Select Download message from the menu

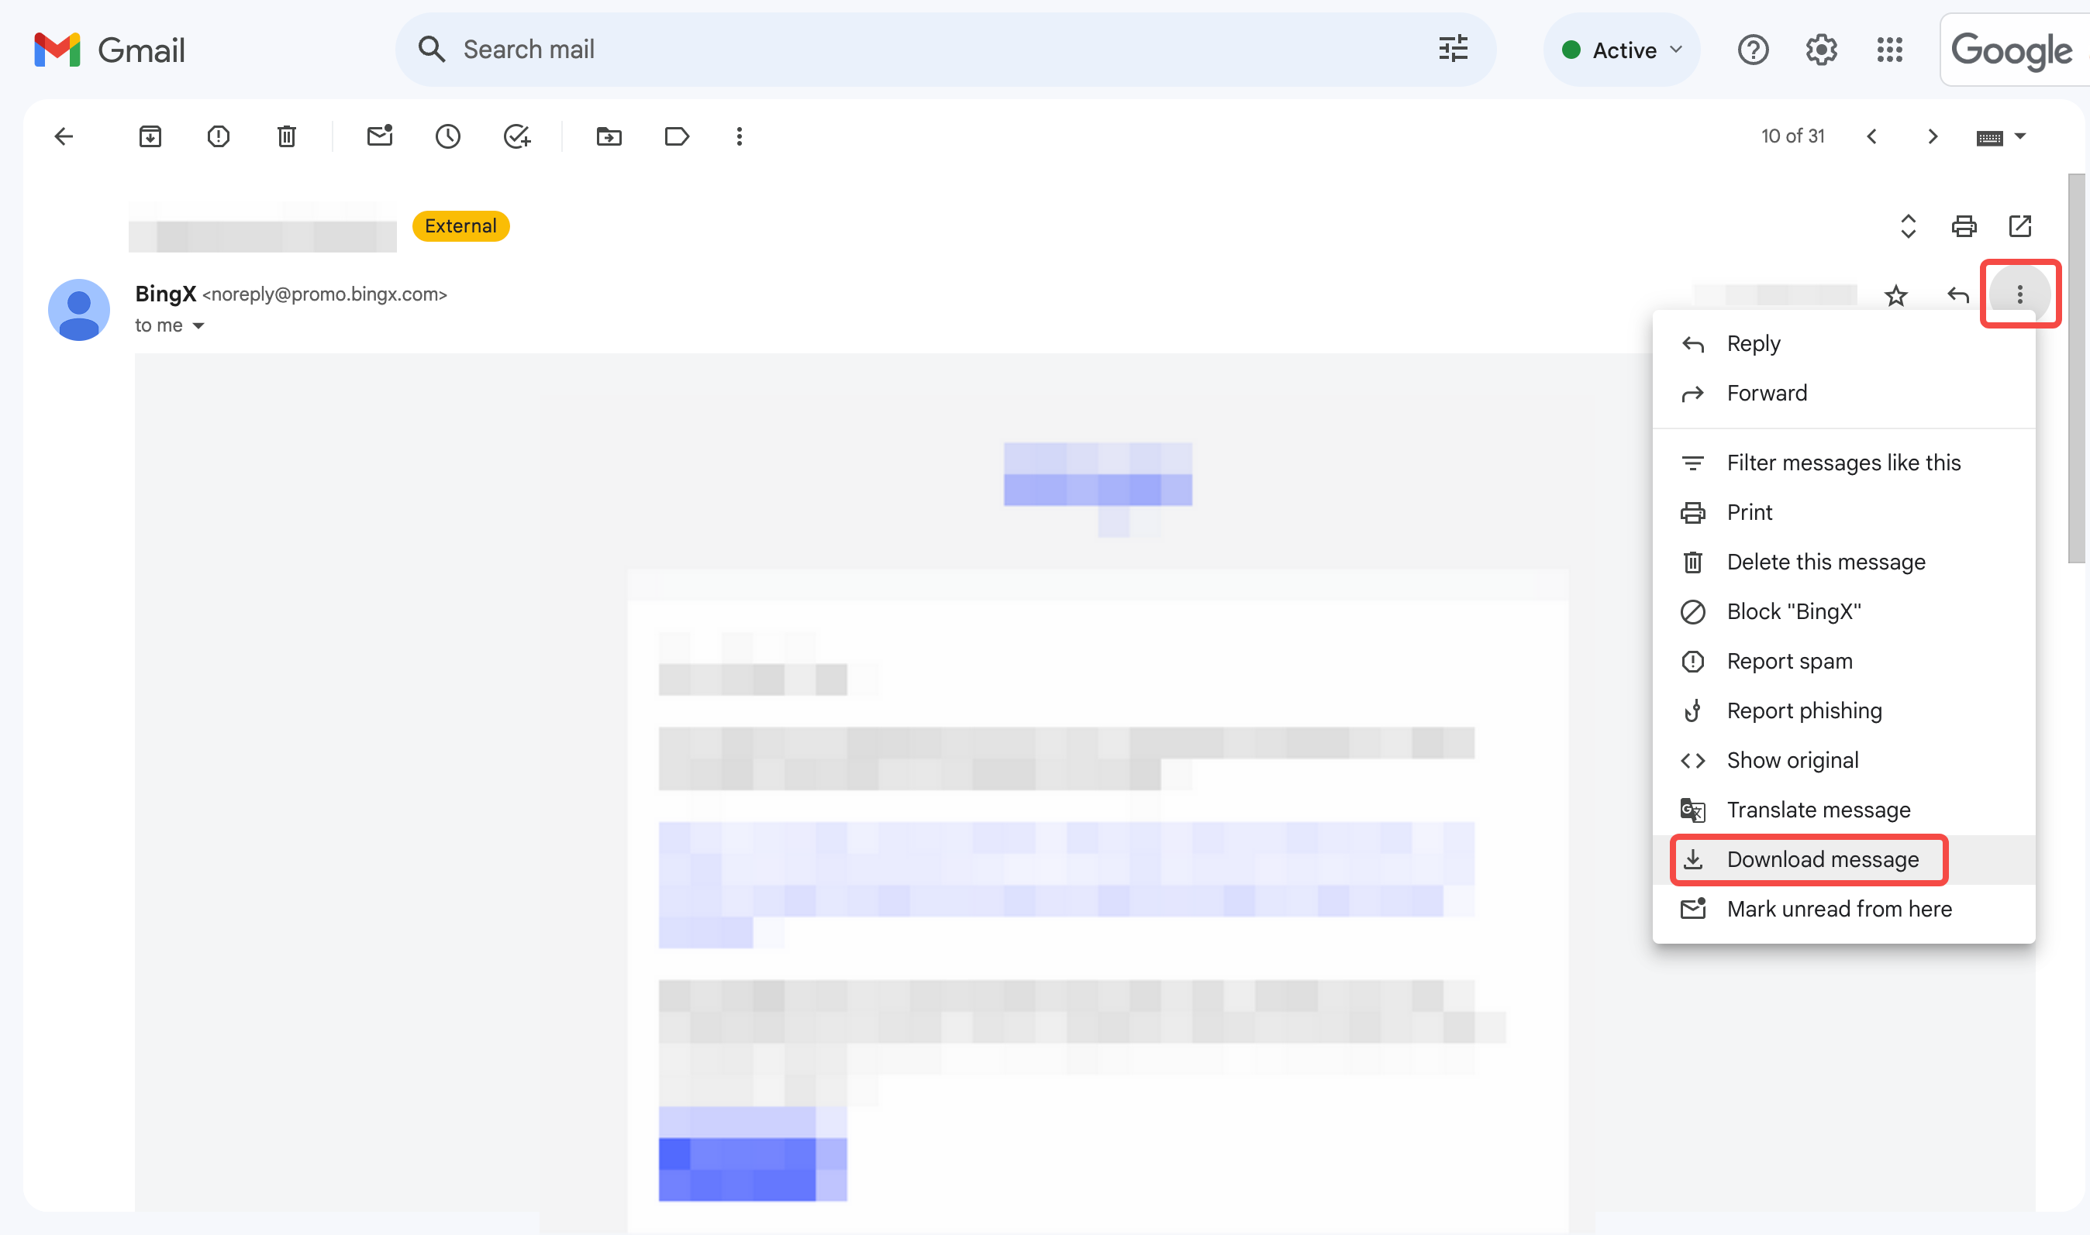[x=1822, y=858]
